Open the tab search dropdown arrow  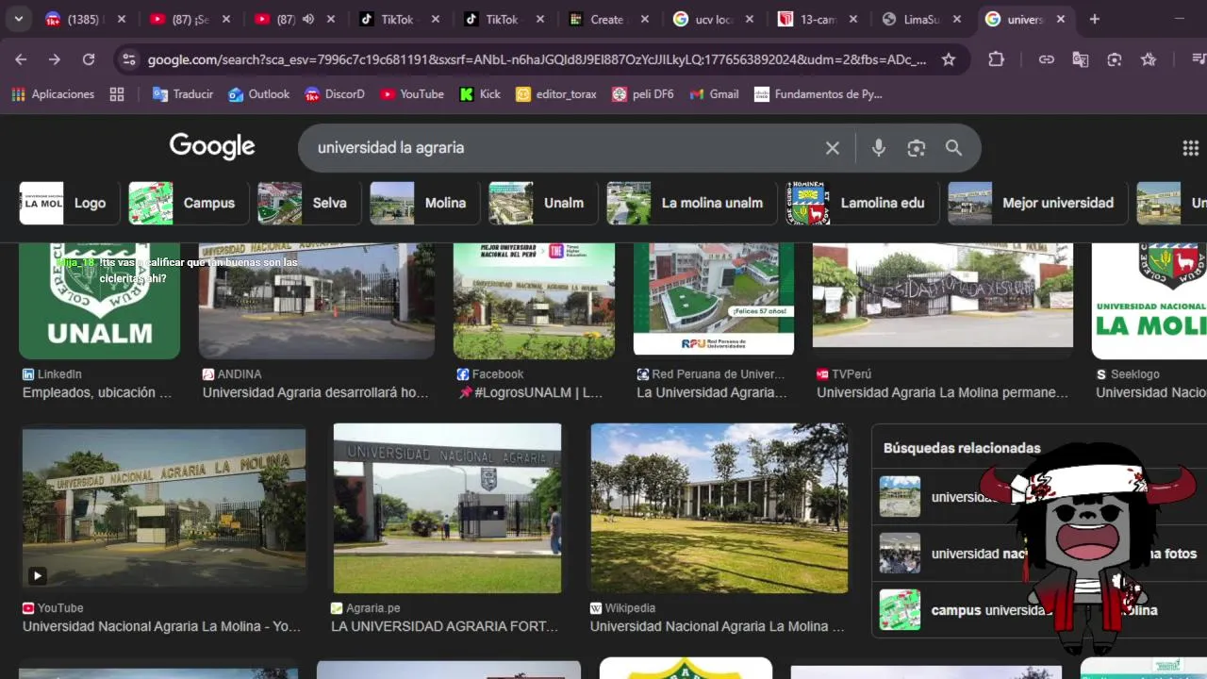[x=18, y=19]
